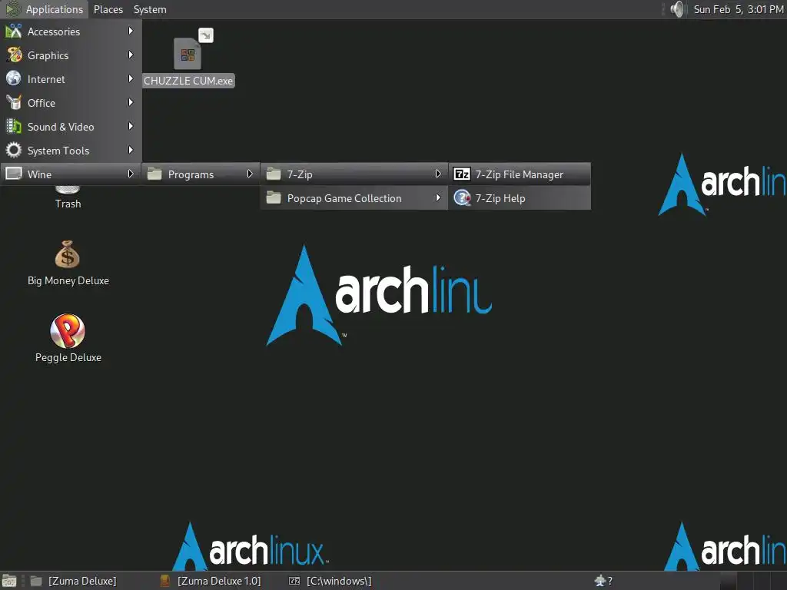
Task: Open the Sound & Video submenu
Action: click(x=71, y=127)
